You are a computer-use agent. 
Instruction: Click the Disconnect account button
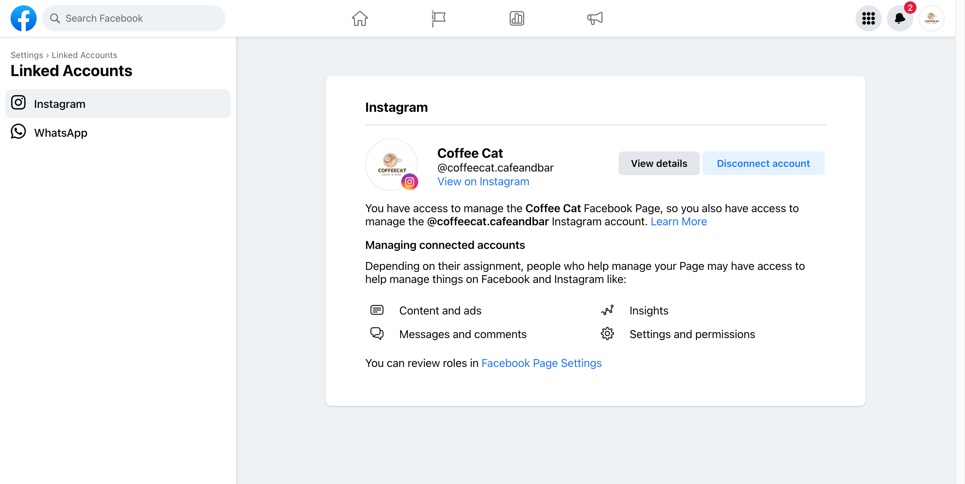tap(763, 163)
